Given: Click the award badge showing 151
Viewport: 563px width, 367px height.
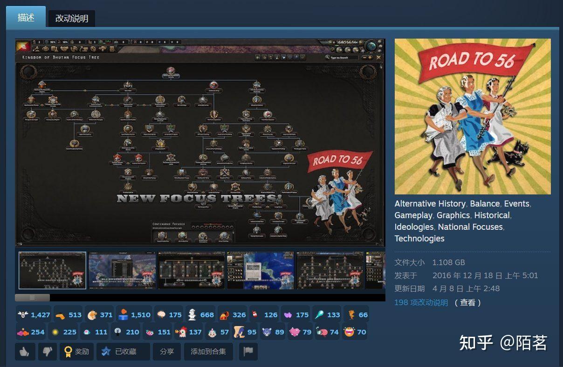Looking at the screenshot, I should click(x=158, y=332).
